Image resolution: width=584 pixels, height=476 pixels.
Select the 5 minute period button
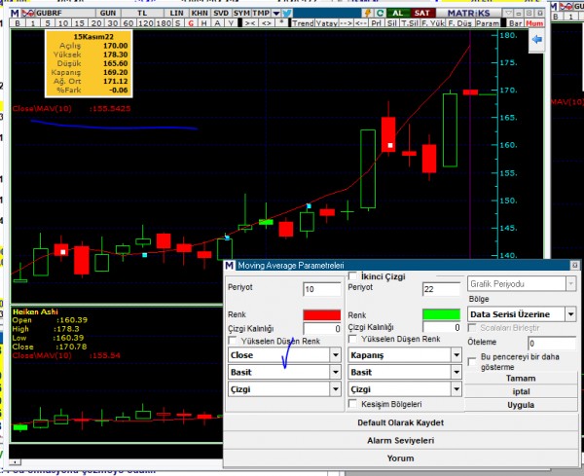coord(48,23)
